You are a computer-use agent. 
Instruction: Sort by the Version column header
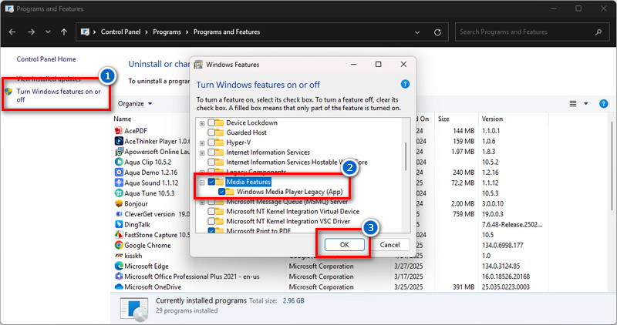pyautogui.click(x=492, y=119)
